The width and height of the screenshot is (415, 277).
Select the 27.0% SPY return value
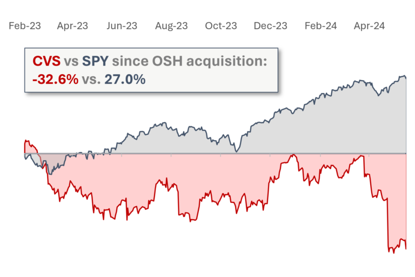tap(125, 79)
